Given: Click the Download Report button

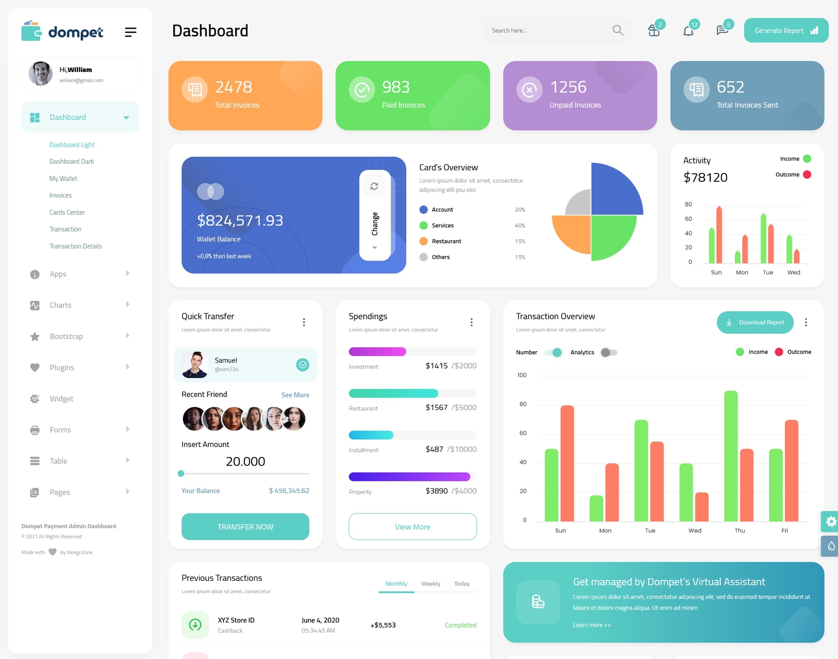Looking at the screenshot, I should tap(754, 323).
